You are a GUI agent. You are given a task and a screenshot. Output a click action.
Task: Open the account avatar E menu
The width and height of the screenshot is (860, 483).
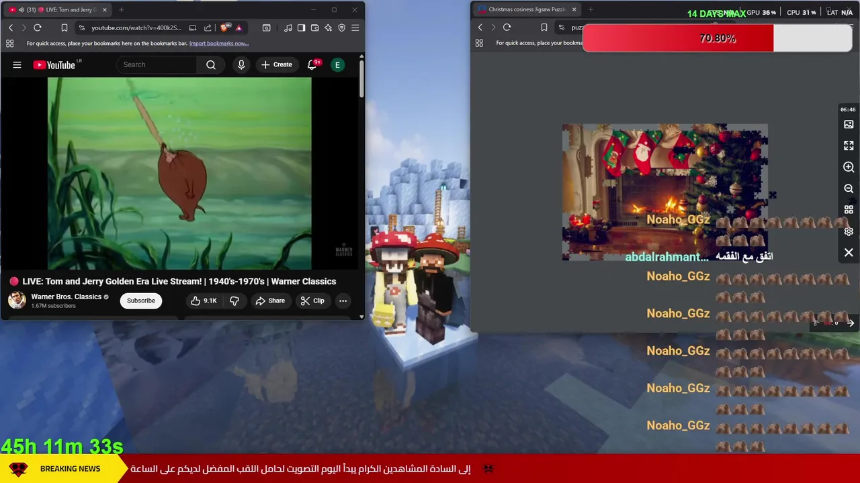338,64
